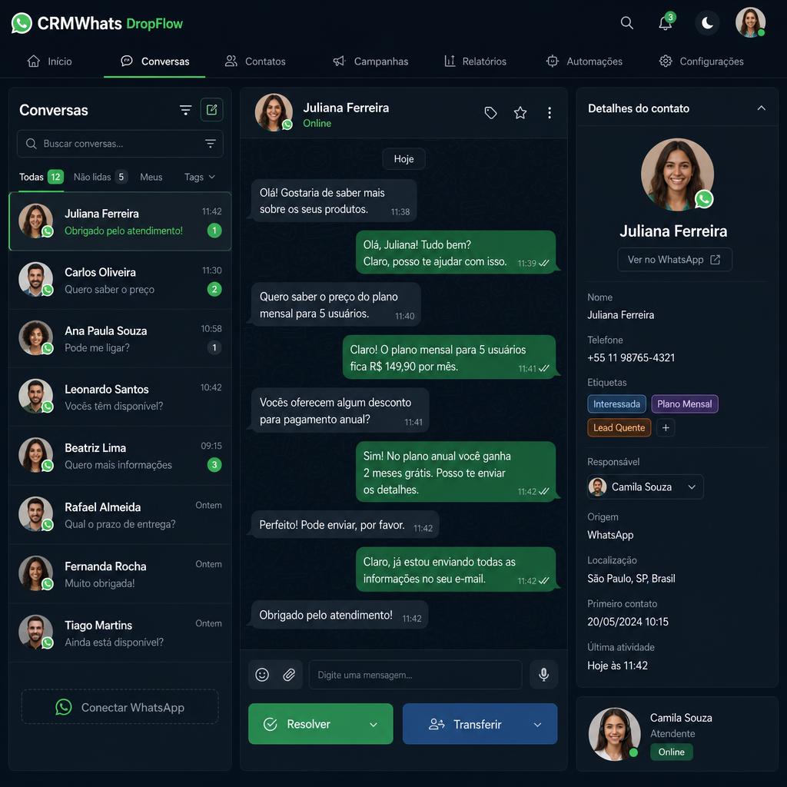Open the Configurações tab
Viewport: 787px width, 787px height.
(x=701, y=61)
